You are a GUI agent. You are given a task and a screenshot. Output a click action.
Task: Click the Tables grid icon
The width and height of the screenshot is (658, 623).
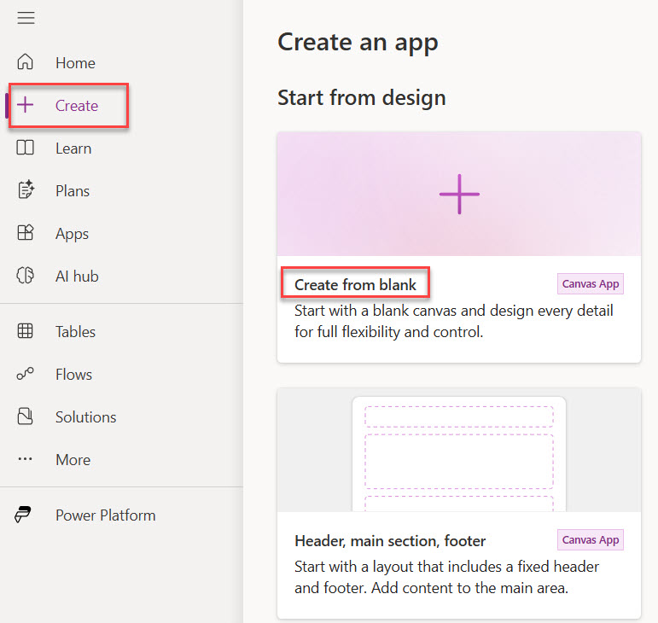(x=26, y=331)
